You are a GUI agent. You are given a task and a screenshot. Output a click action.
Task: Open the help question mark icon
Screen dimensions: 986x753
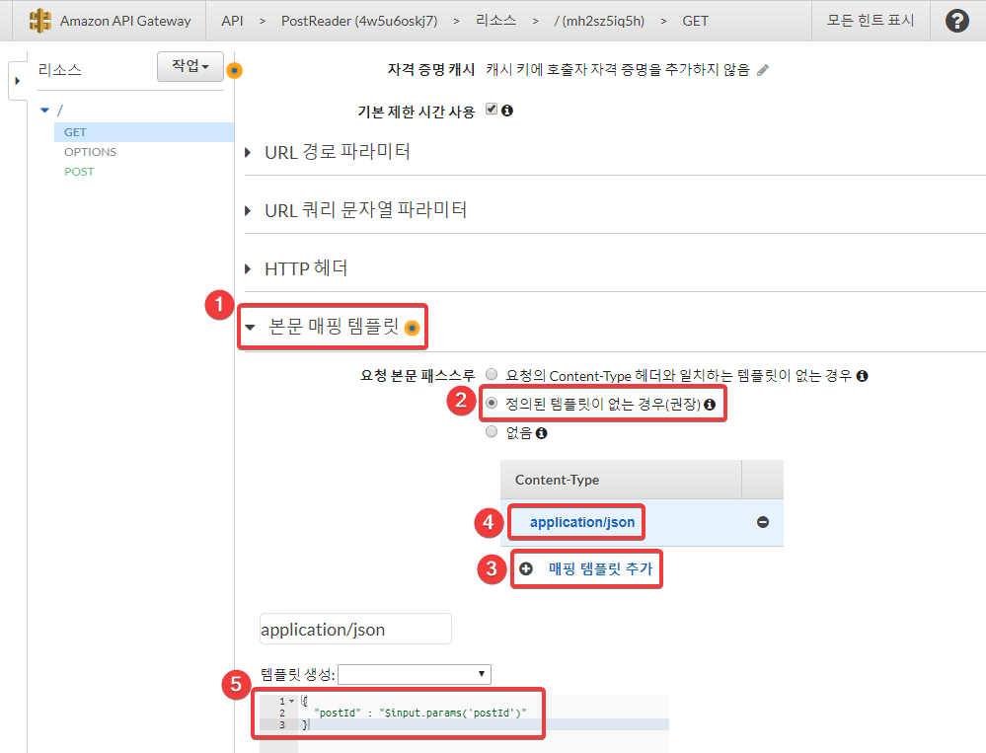[x=957, y=21]
